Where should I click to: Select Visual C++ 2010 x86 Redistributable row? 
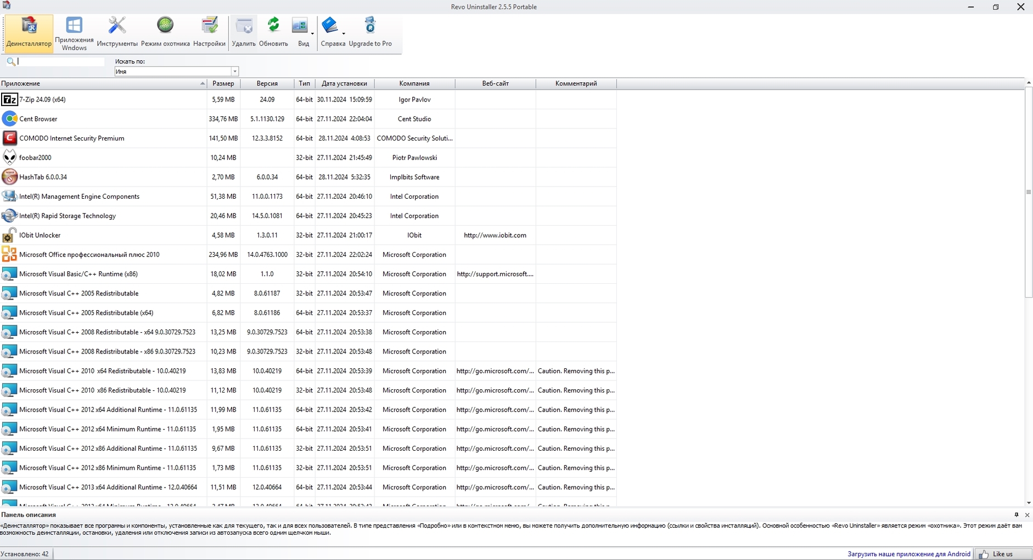[x=308, y=390]
